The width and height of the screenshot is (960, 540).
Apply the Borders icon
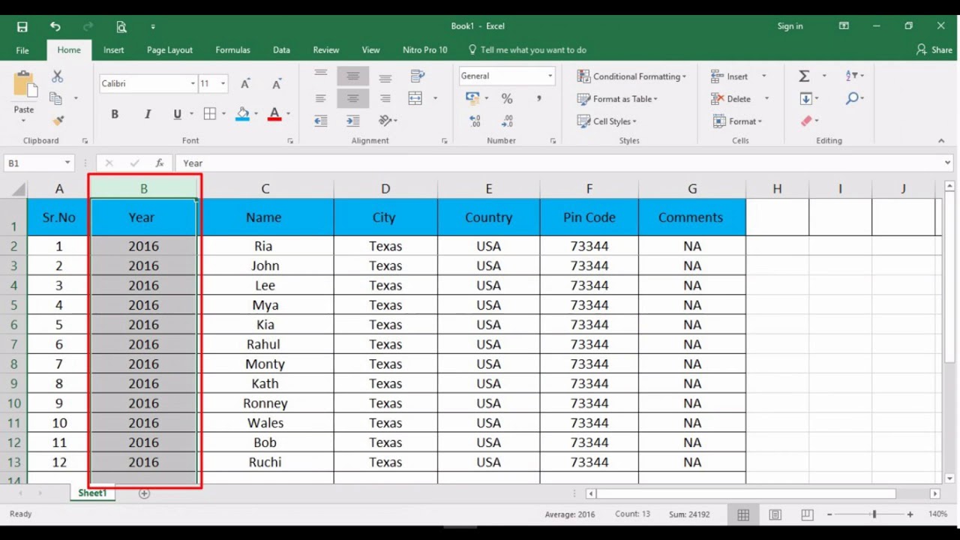click(210, 114)
